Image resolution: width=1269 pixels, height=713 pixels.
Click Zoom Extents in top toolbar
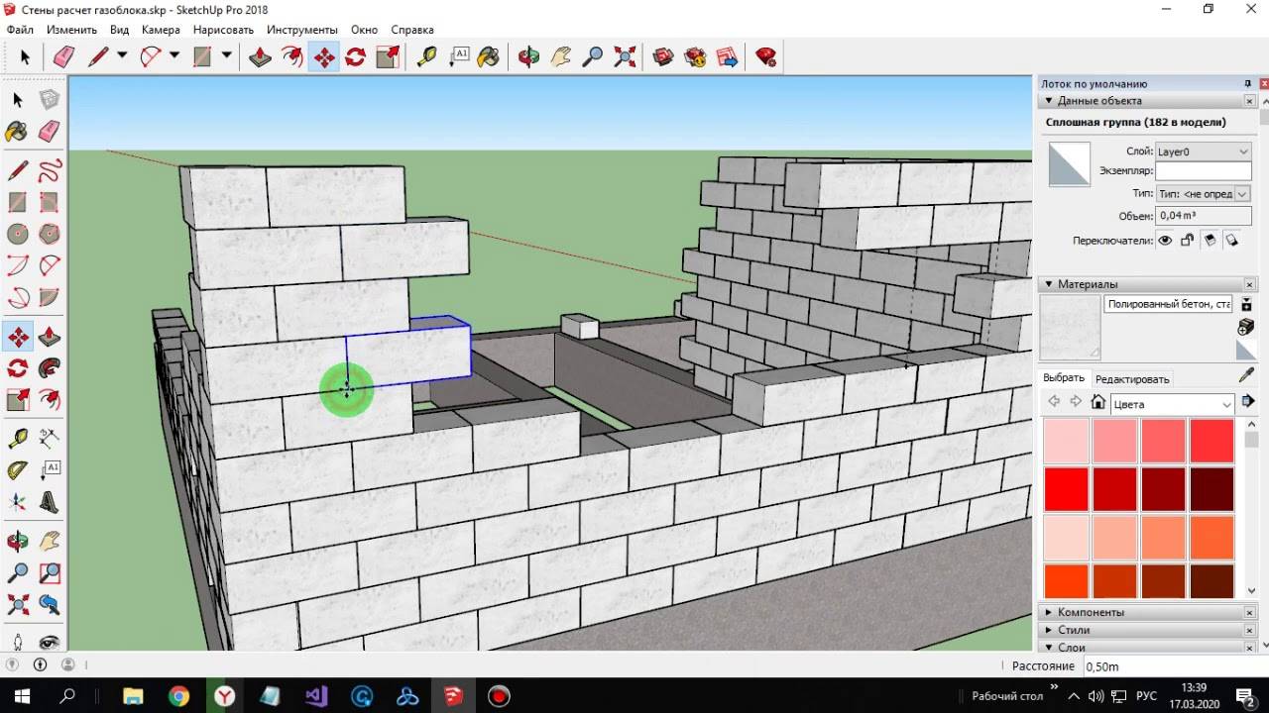625,57
